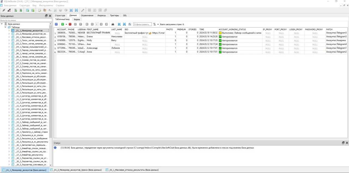Expand _16_1_Автоответчик table node
Image resolution: width=349 pixels, height=173 pixels.
pos(9,145)
